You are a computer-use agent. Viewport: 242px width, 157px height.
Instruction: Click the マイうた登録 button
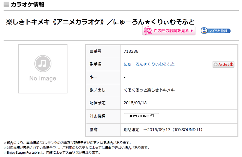215,30
